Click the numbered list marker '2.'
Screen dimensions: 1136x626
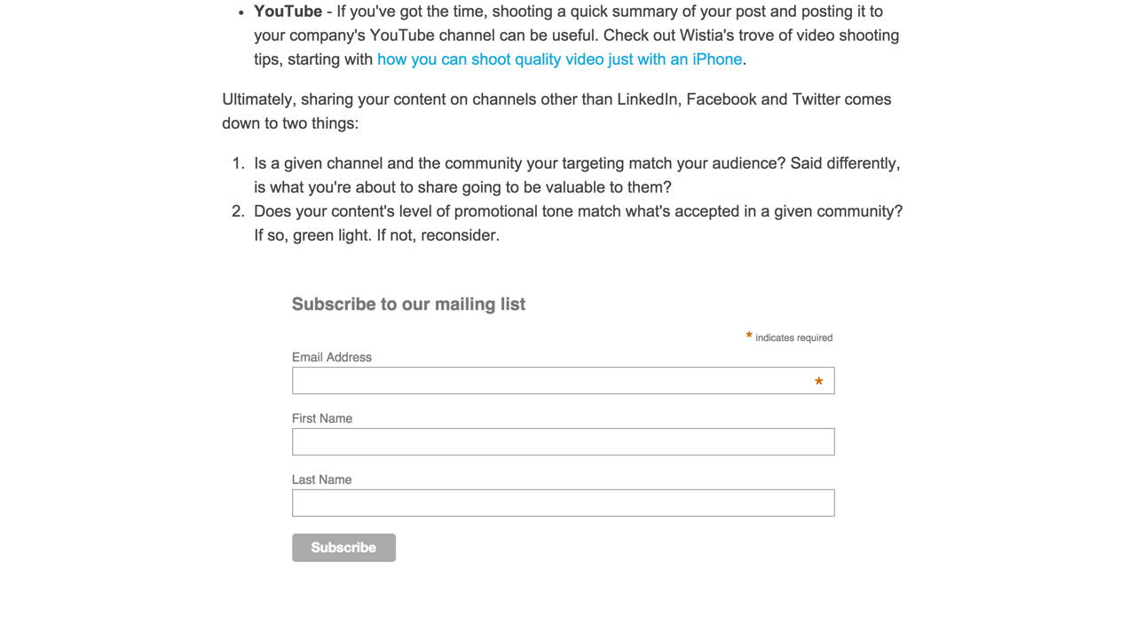[x=238, y=211]
